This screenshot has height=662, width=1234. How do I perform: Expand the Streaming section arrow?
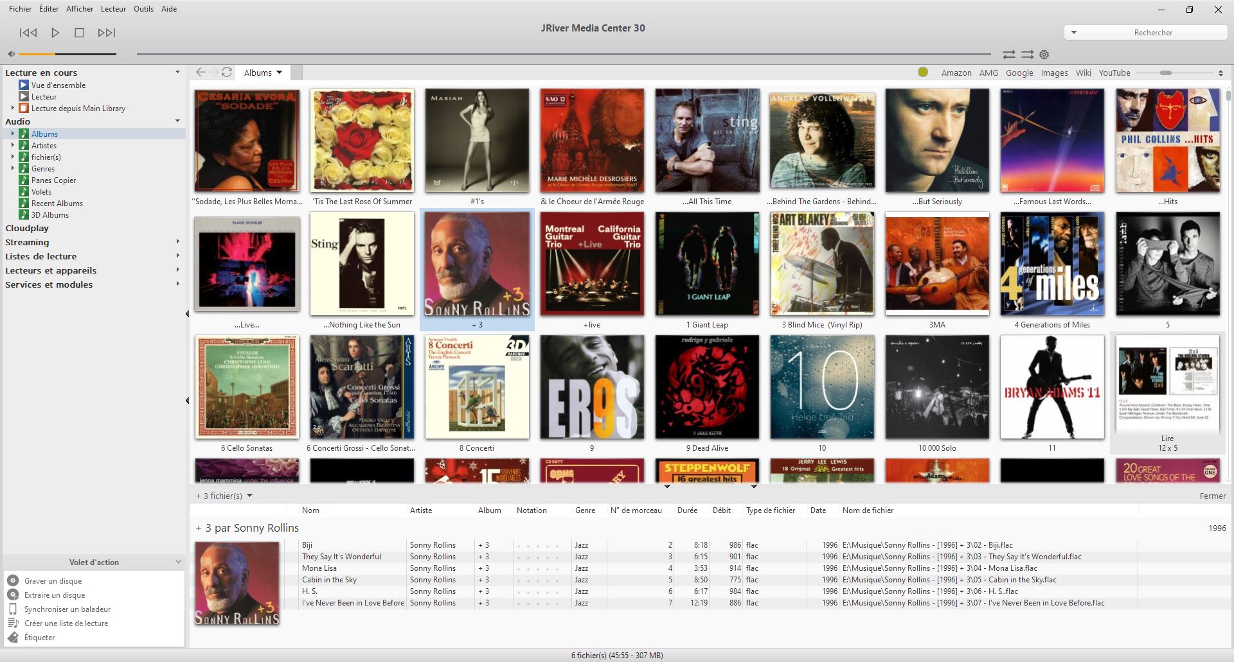pos(178,242)
